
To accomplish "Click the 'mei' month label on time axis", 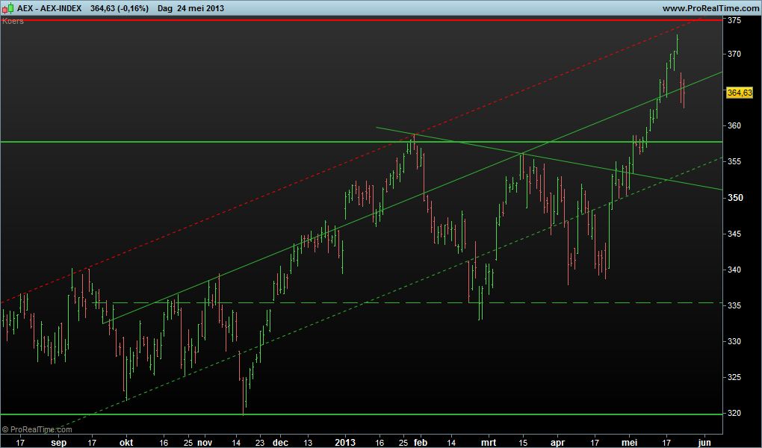I will click(631, 442).
